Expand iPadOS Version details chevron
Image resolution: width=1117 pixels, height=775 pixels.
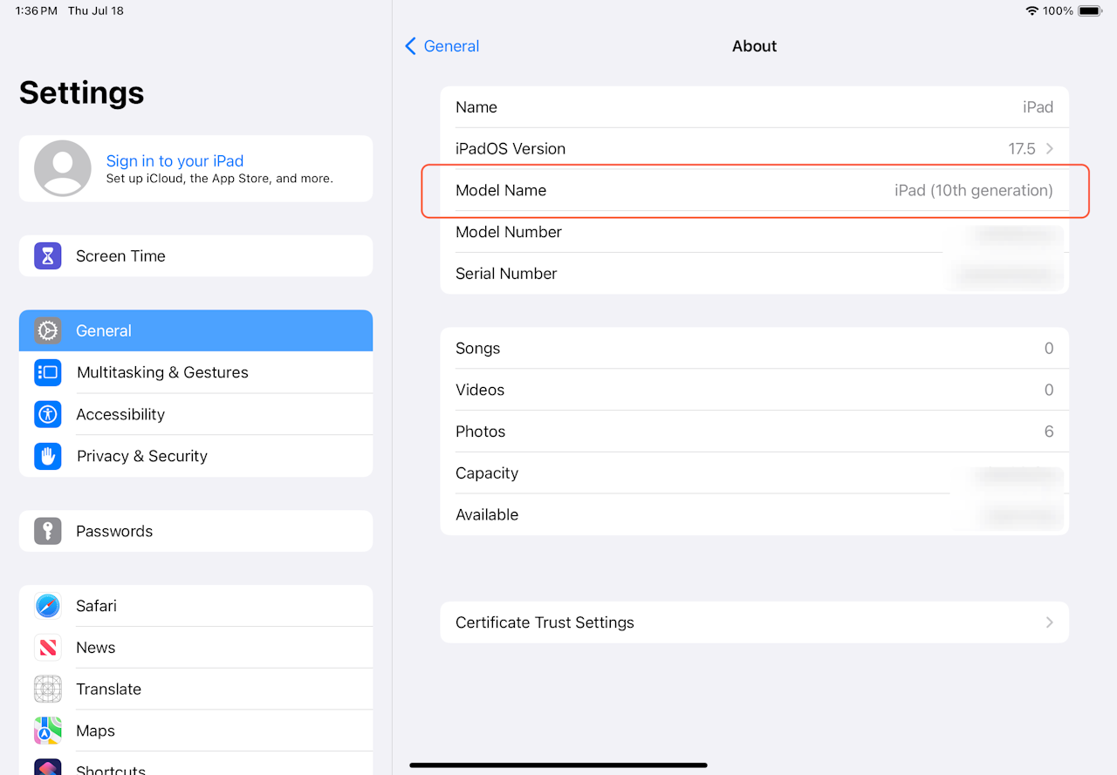1050,149
